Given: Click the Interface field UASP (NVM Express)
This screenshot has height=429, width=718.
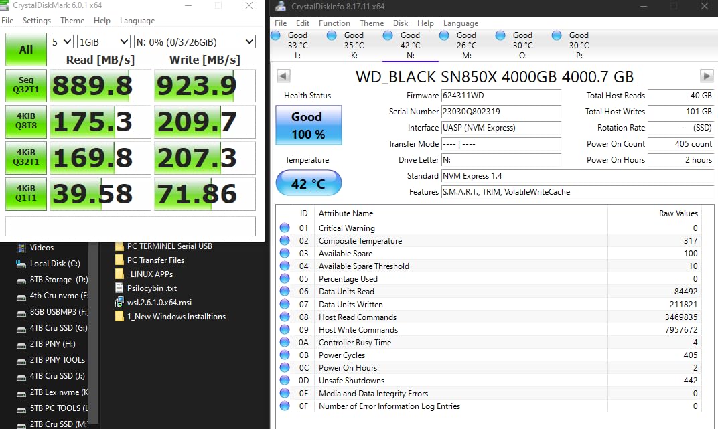Looking at the screenshot, I should tap(501, 128).
